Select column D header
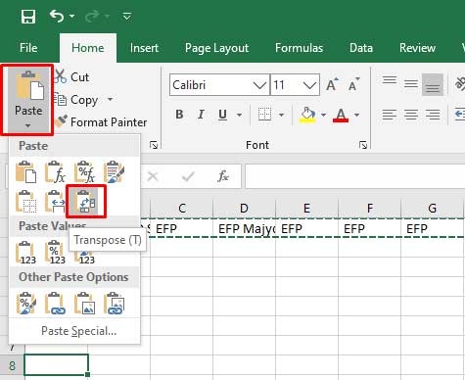Viewport: 465px width, 380px height. 244,209
